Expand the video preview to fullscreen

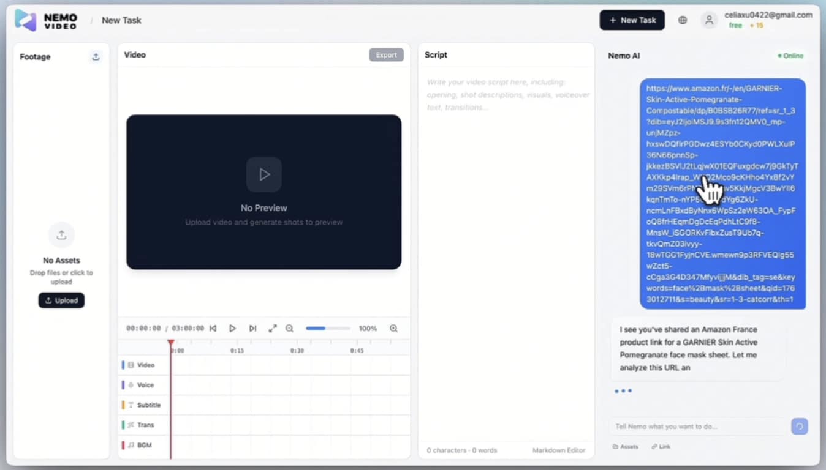[273, 328]
